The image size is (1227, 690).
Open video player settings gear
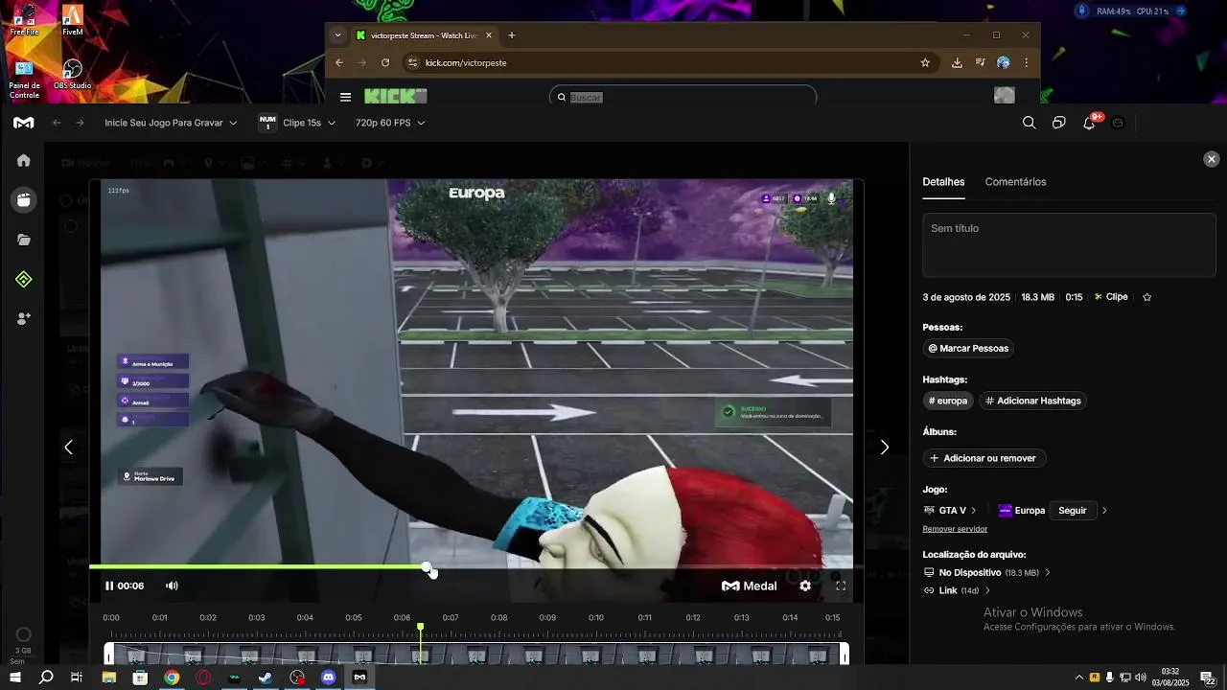click(x=805, y=586)
